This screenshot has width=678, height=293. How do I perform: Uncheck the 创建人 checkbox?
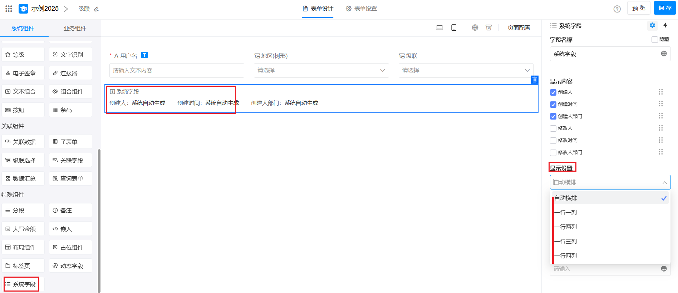[x=553, y=92]
